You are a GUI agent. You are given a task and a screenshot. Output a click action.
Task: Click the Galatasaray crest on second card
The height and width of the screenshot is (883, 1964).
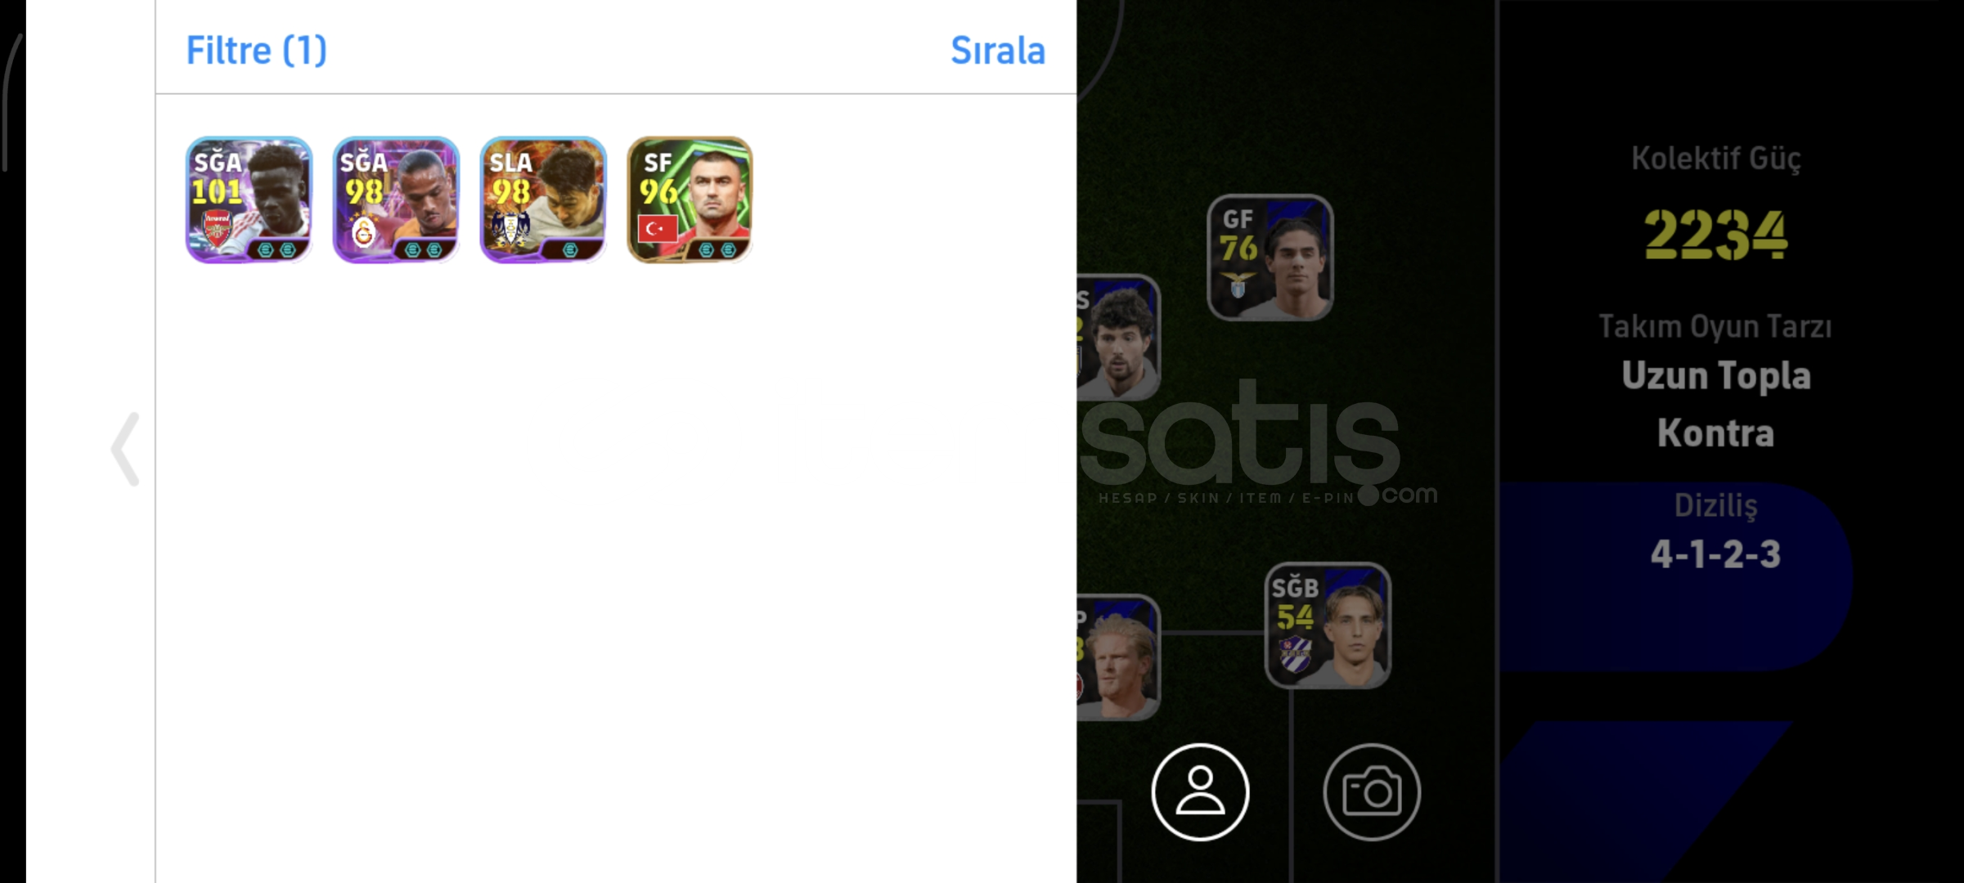click(x=363, y=231)
